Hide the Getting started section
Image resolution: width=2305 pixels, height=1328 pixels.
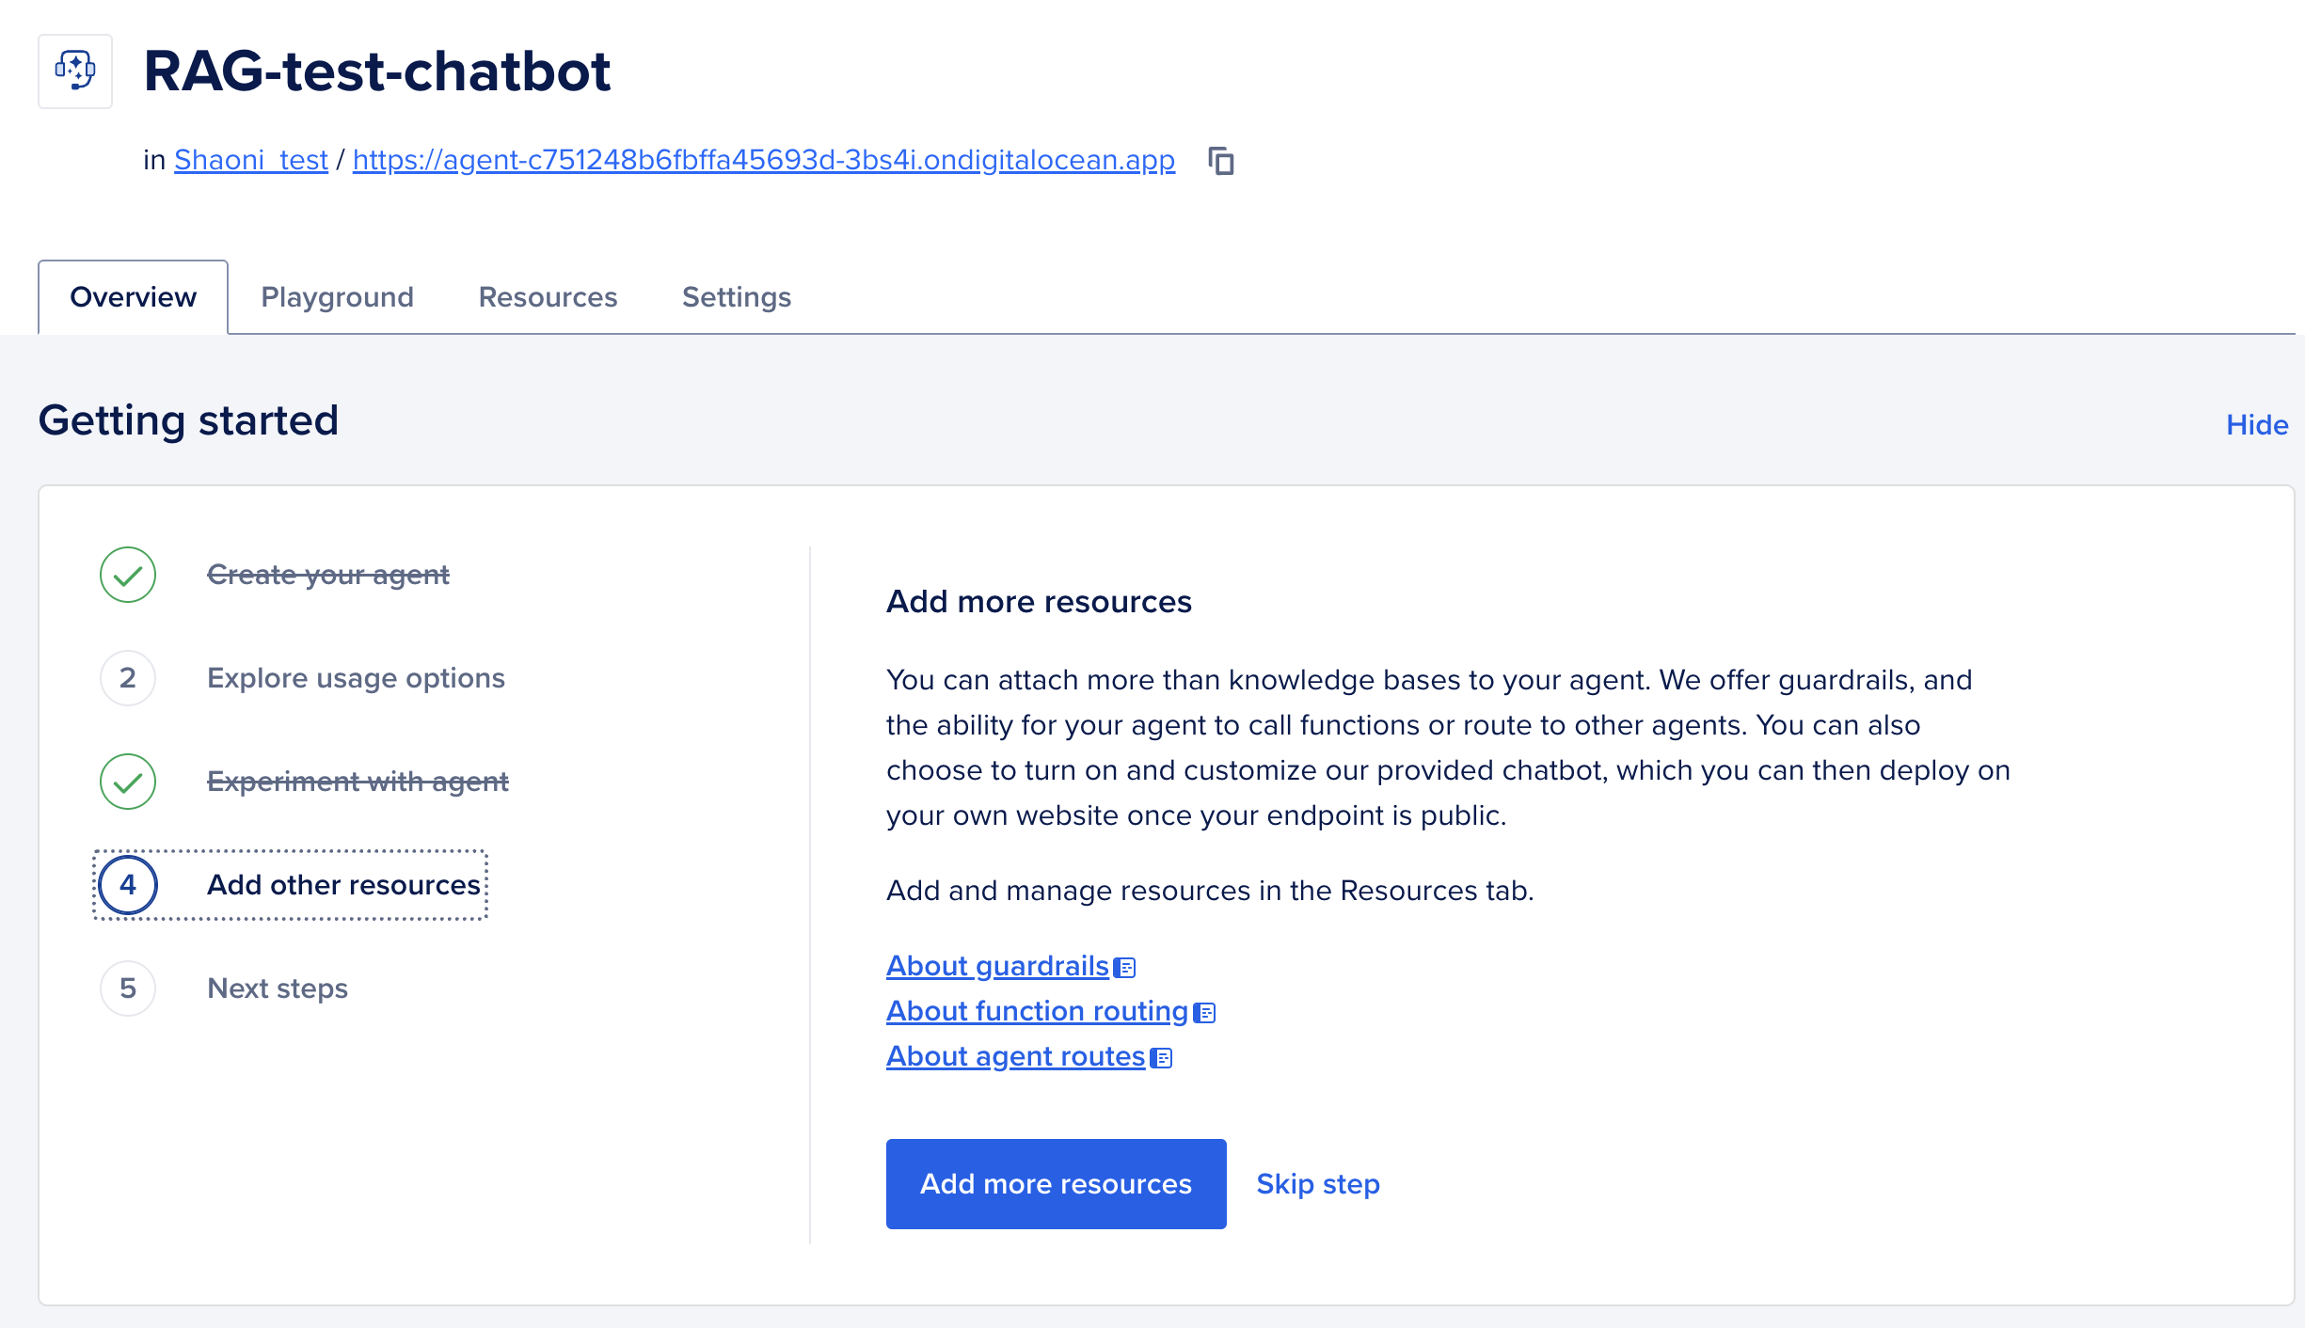coord(2256,425)
